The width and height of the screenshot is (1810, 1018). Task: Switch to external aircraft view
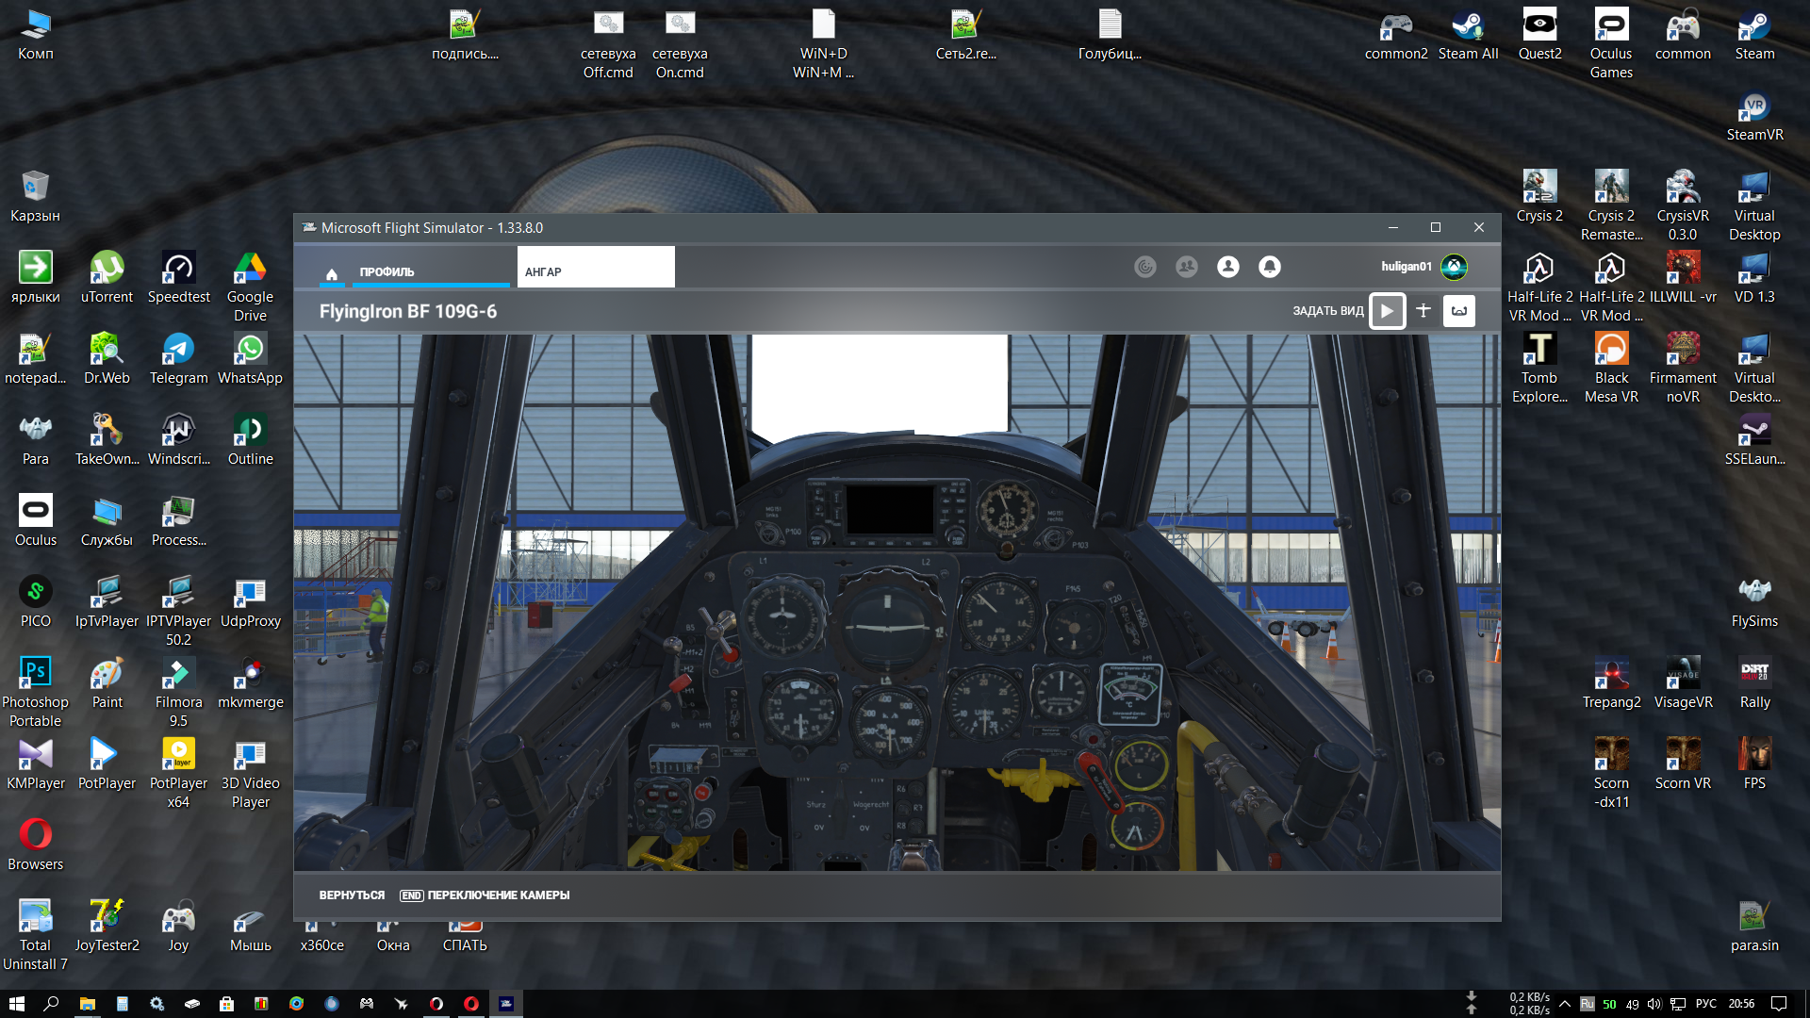[x=1423, y=310]
